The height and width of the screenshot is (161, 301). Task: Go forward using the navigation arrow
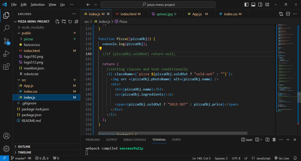95,5
